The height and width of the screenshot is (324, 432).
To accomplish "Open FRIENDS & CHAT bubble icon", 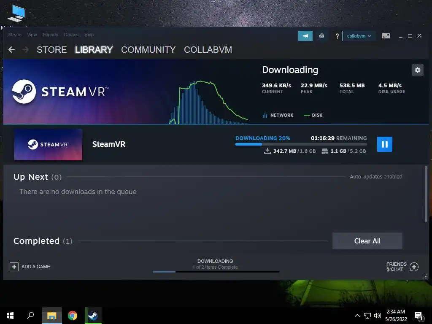I will pos(414,267).
